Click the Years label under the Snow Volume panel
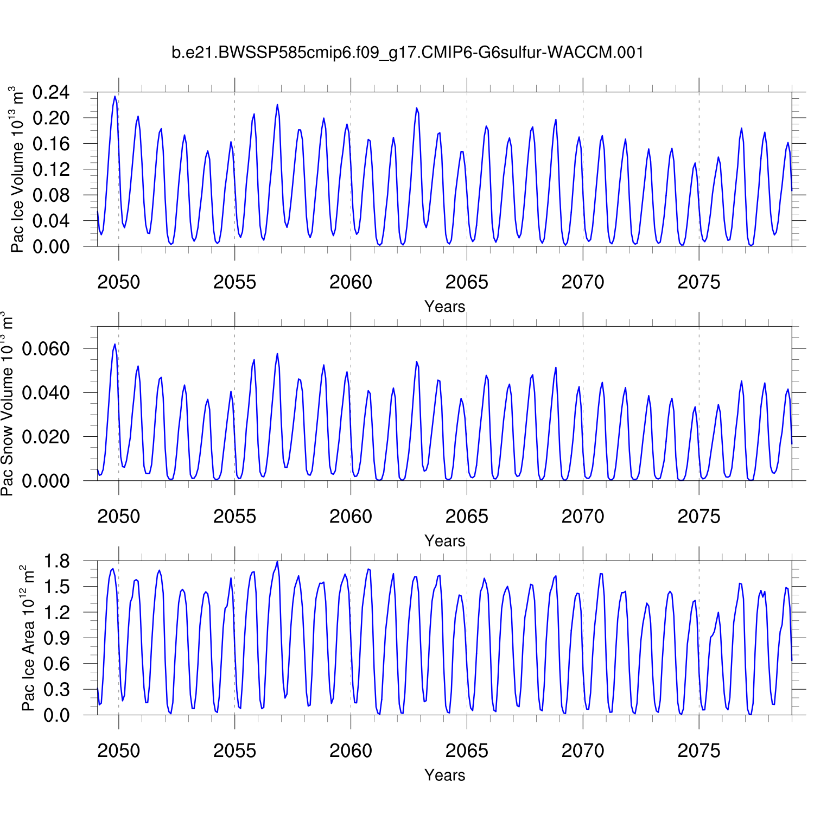This screenshot has height=814, width=814. [x=444, y=541]
